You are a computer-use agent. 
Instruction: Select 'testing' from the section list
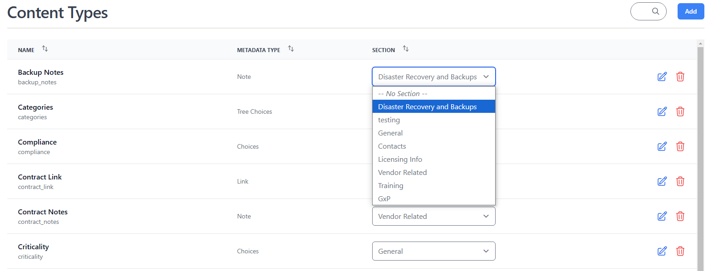[389, 120]
